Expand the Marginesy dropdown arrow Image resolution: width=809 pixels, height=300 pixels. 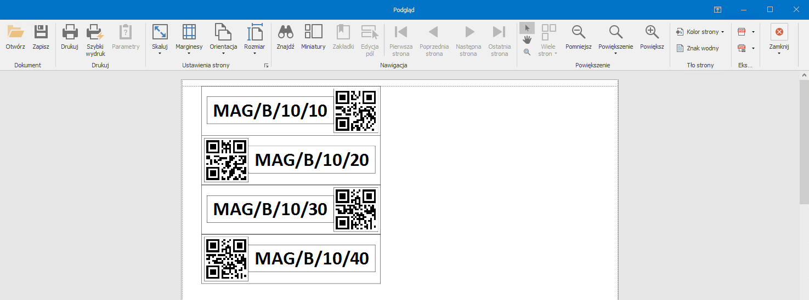click(189, 54)
